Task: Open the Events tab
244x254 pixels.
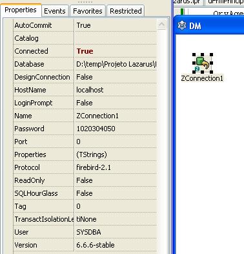Action: coord(55,11)
